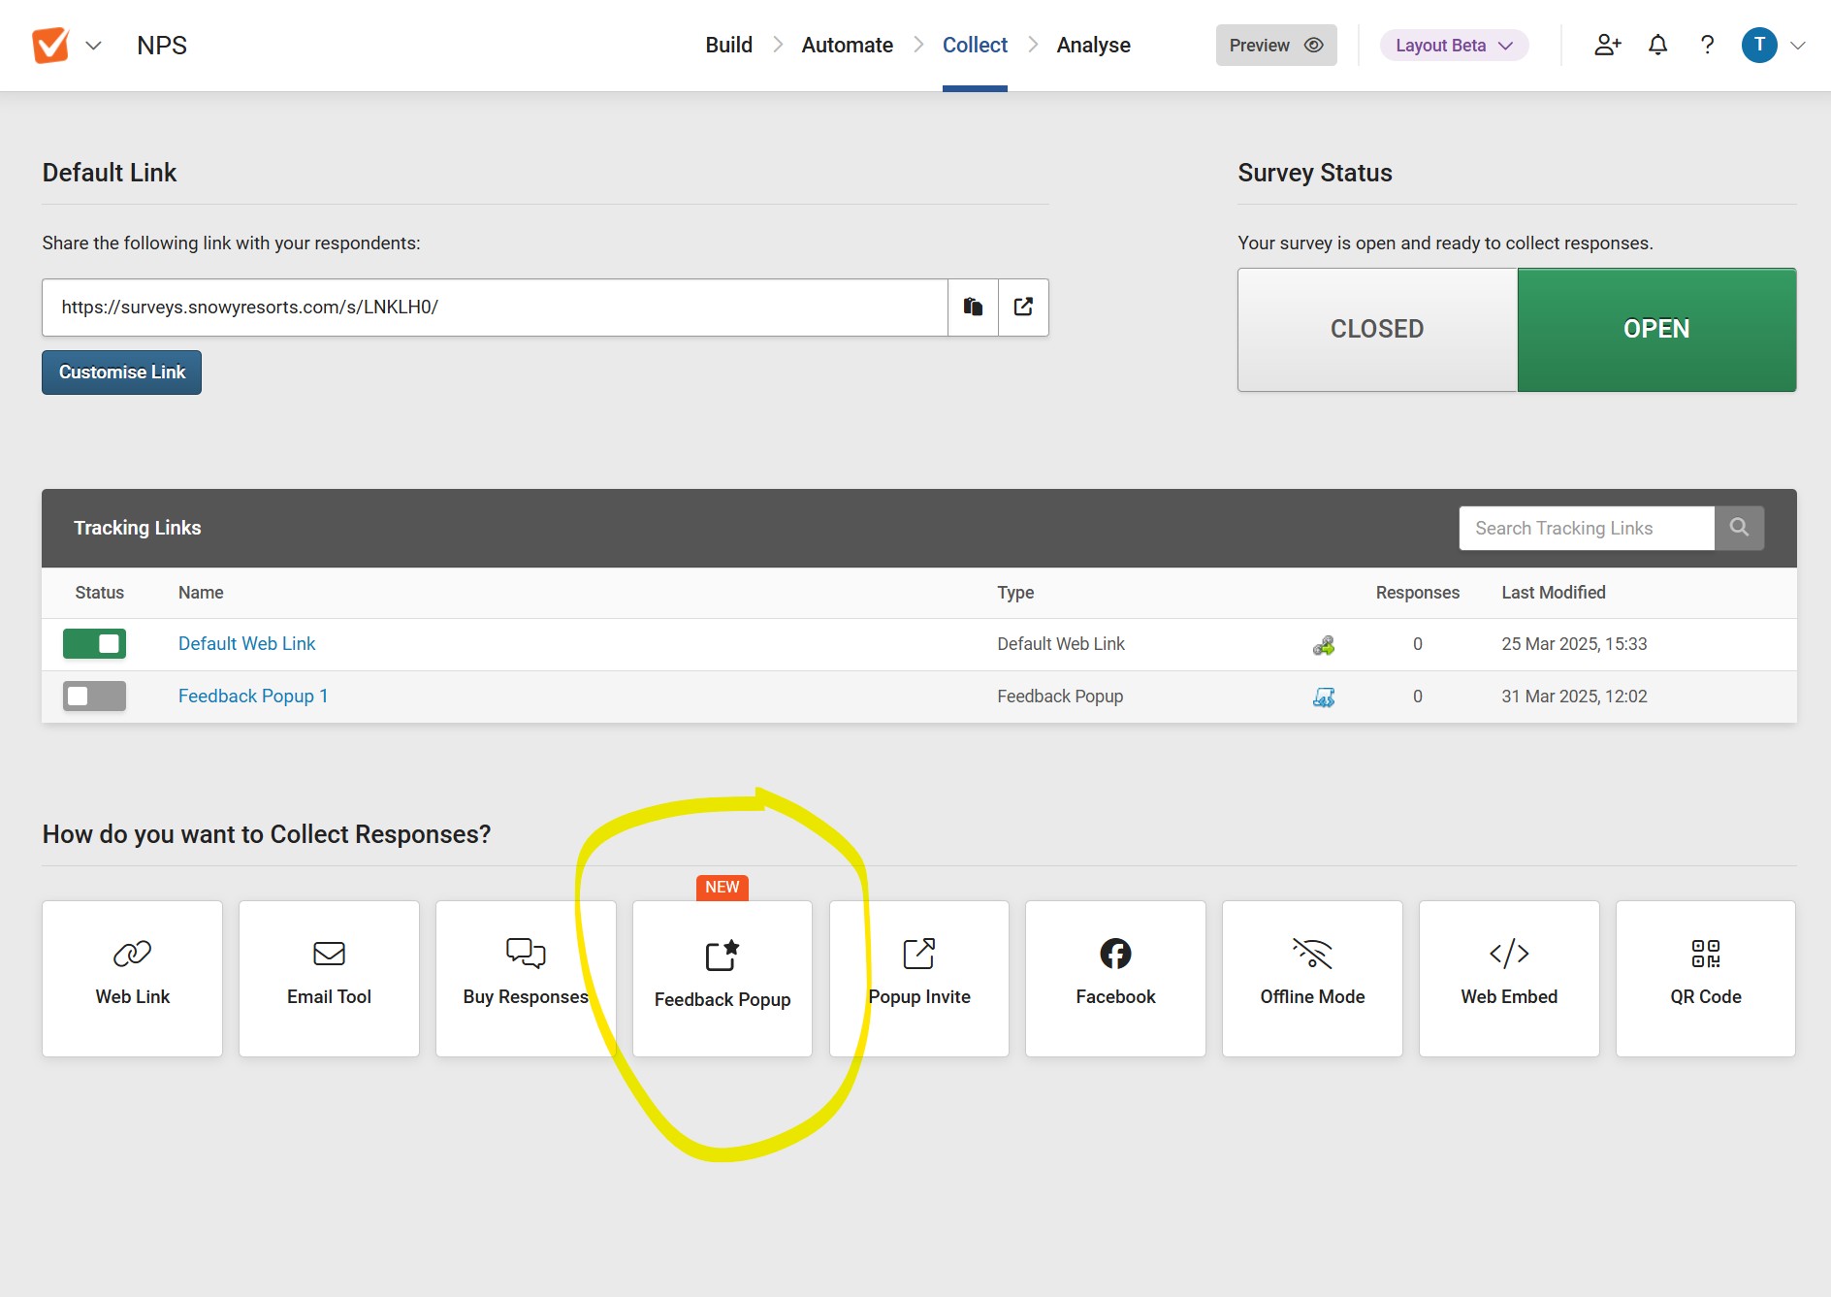Choose the QR Code collection option
This screenshot has height=1297, width=1831.
click(x=1705, y=978)
